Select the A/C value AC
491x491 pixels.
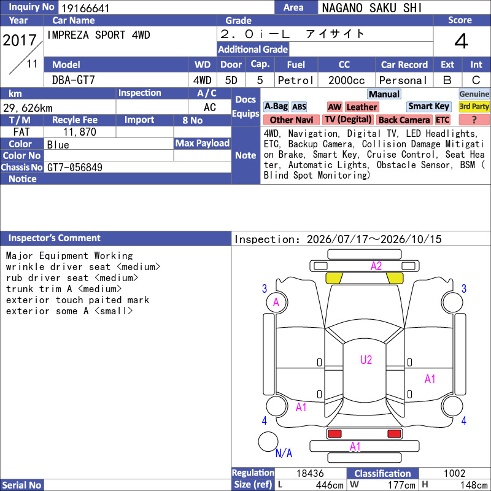click(209, 107)
